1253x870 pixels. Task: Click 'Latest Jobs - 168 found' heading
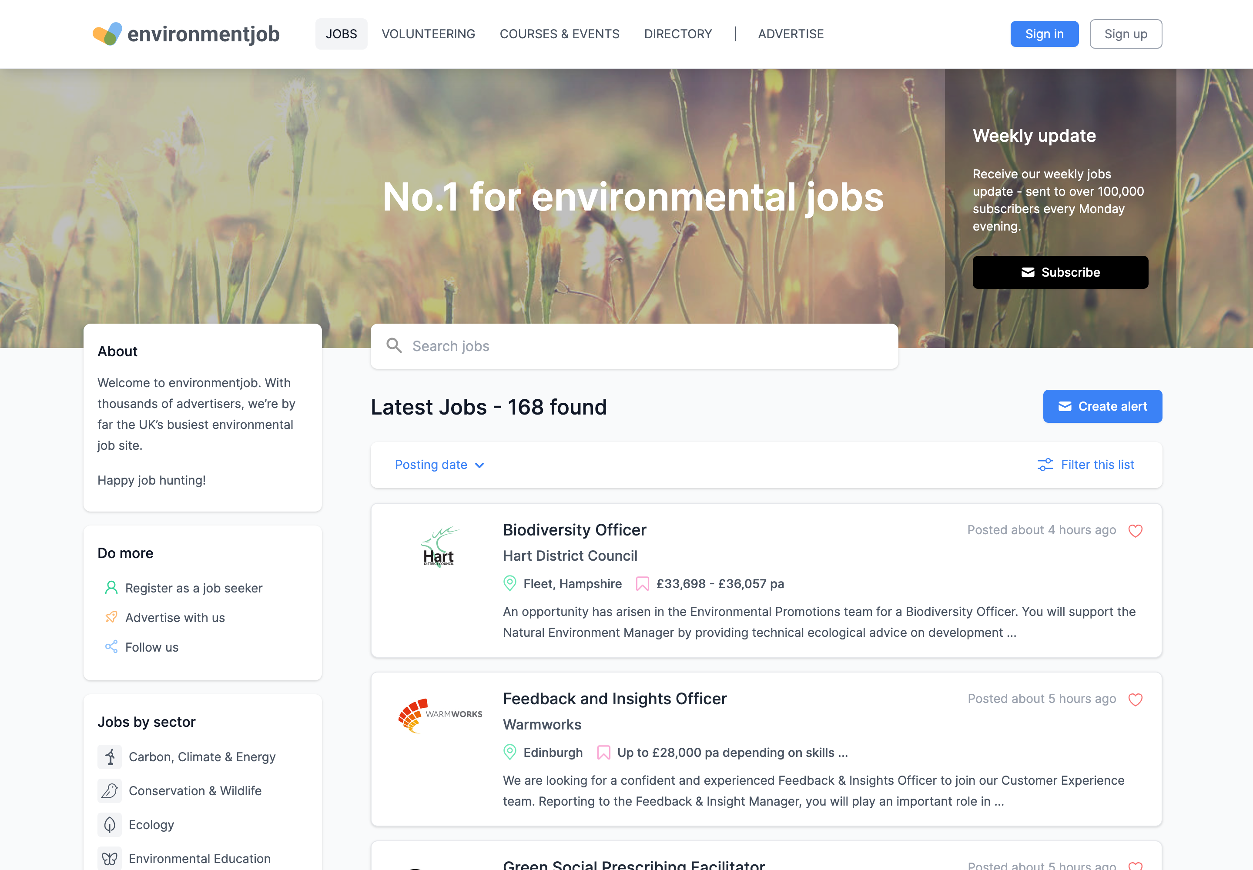[489, 407]
